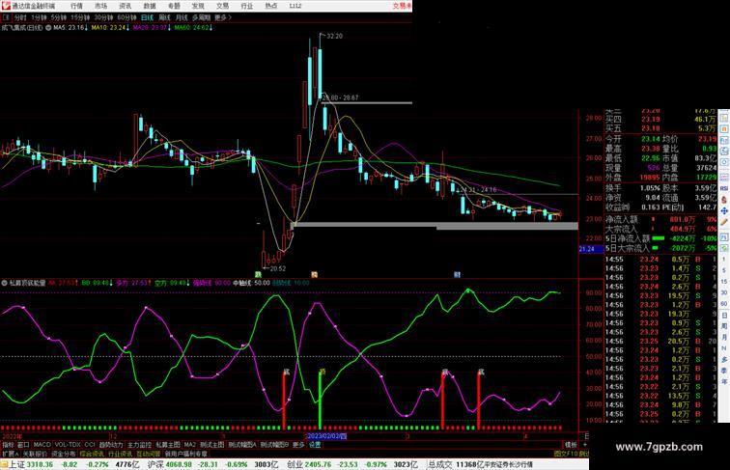730x470 pixels.
Task: Click the 32.20 high price label
Action: 334,36
